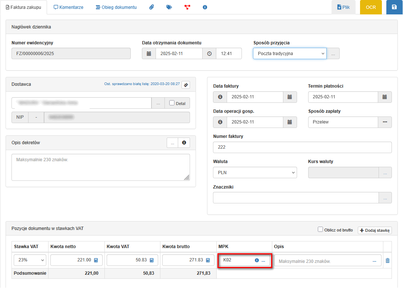The height and width of the screenshot is (291, 403).
Task: Open the Waluta PLN dropdown
Action: [255, 173]
